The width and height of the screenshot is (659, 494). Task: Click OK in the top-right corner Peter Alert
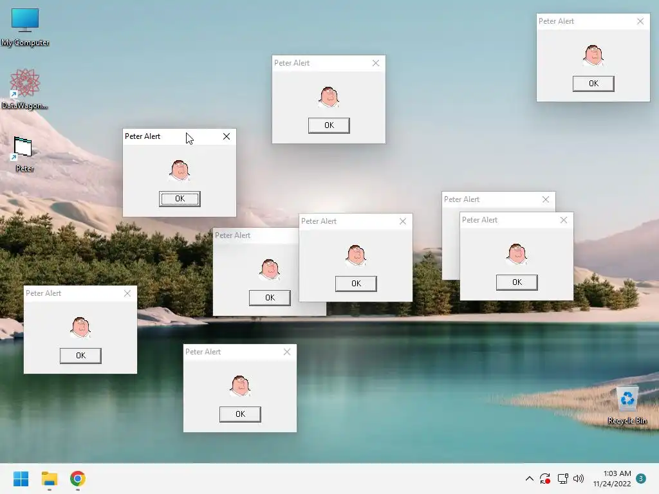(x=593, y=84)
